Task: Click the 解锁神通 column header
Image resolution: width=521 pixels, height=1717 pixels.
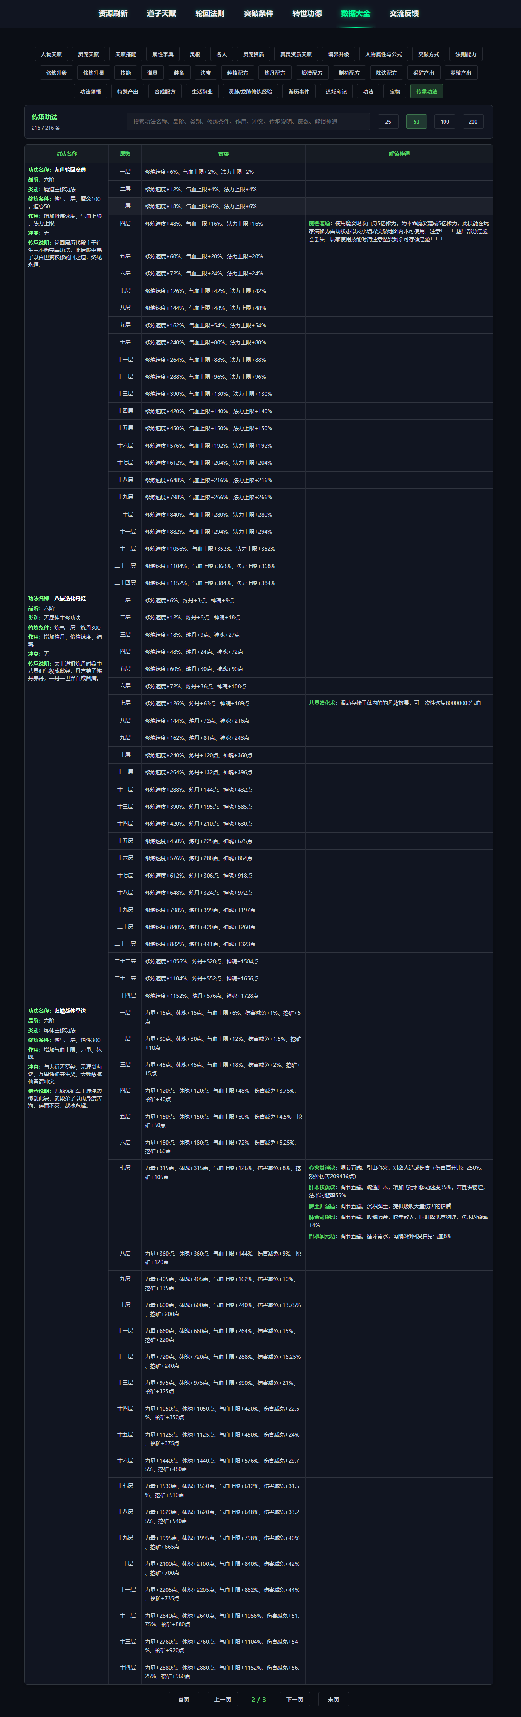Action: point(399,154)
